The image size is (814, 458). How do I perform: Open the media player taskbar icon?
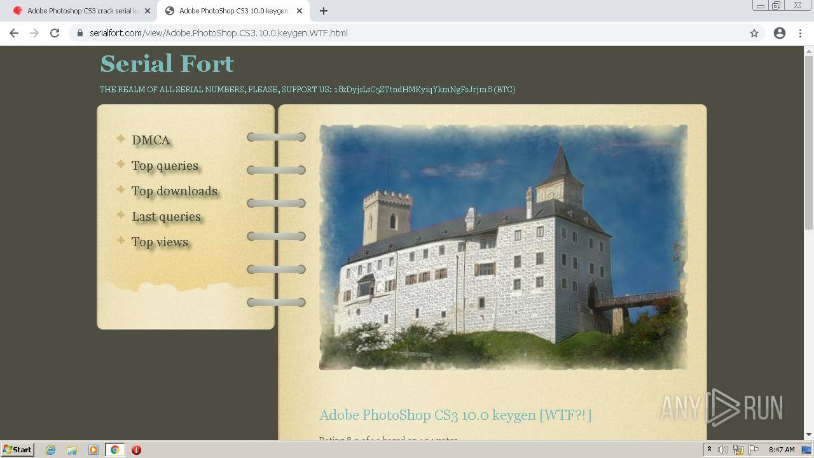click(x=93, y=450)
